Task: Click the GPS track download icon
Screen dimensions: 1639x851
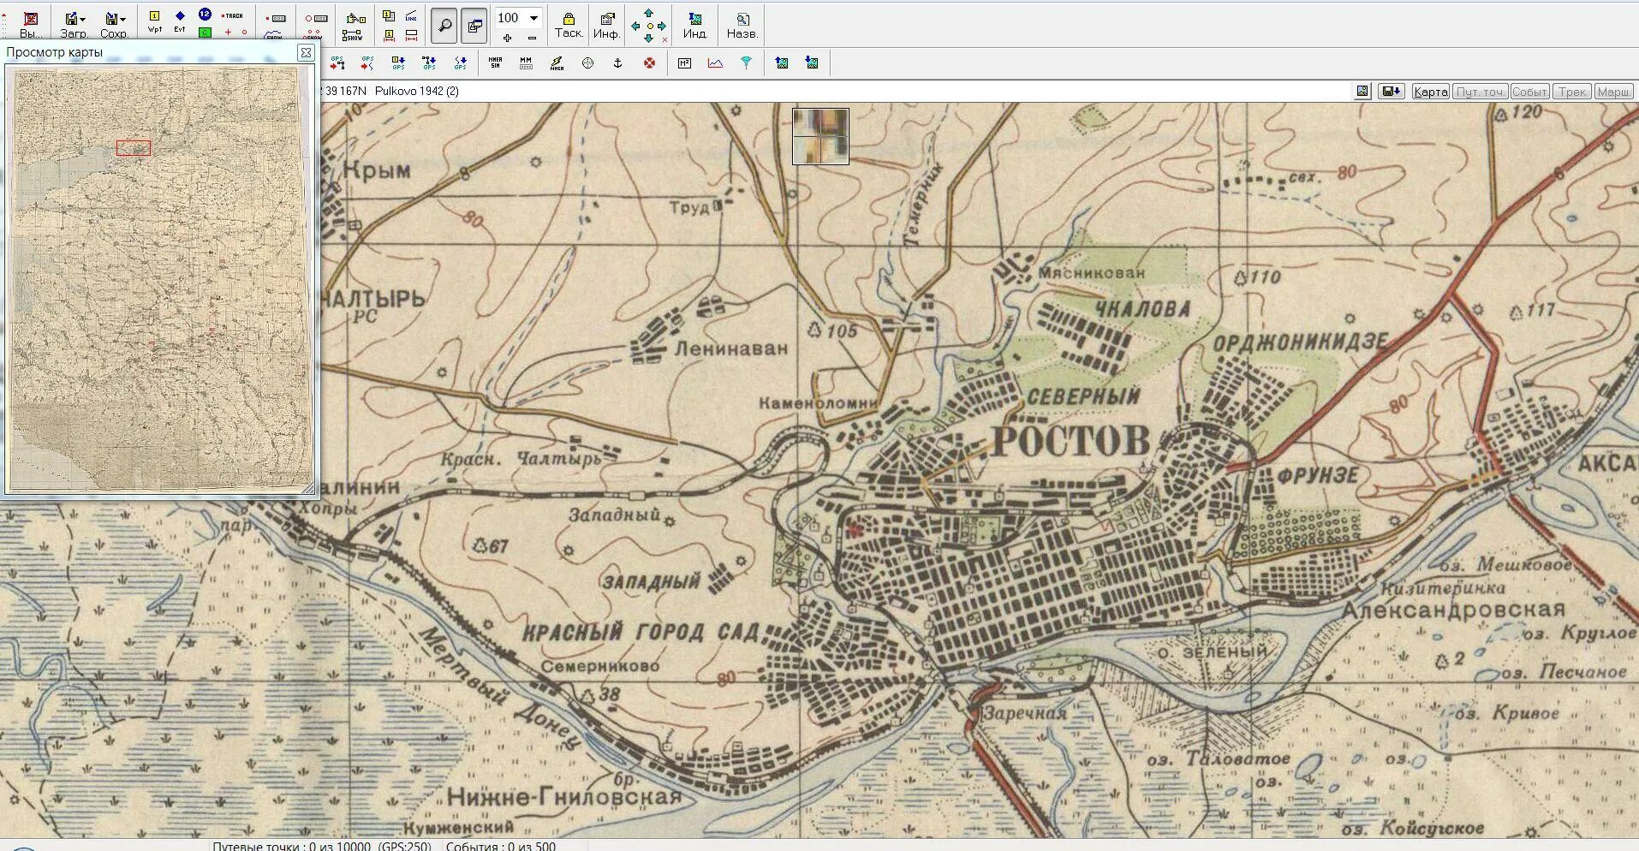Action: click(x=461, y=62)
